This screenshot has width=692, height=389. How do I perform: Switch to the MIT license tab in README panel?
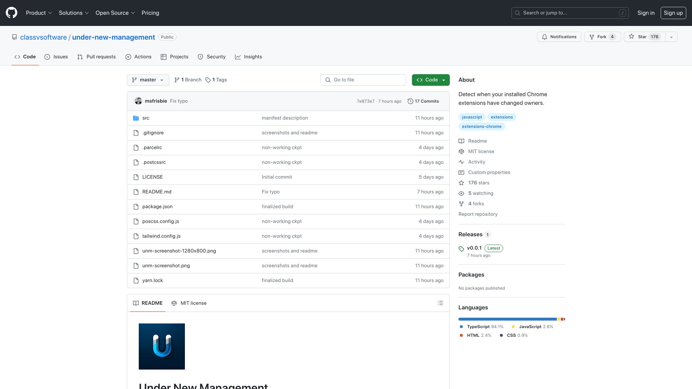pos(189,303)
